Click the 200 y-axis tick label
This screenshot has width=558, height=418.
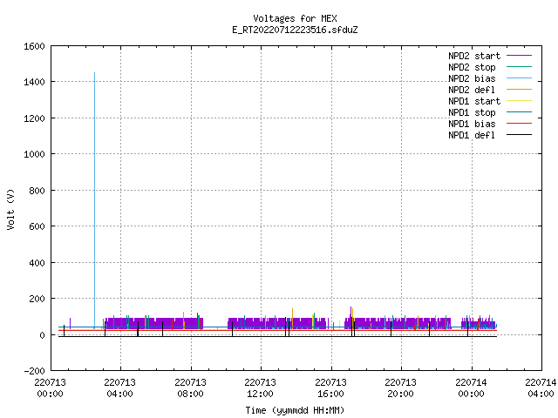pyautogui.click(x=37, y=299)
